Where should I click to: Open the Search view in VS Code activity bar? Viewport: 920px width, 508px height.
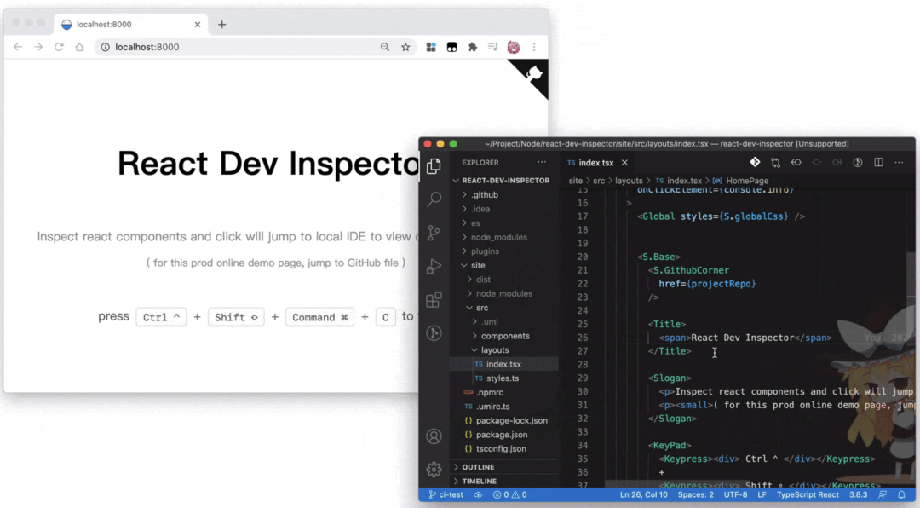434,199
